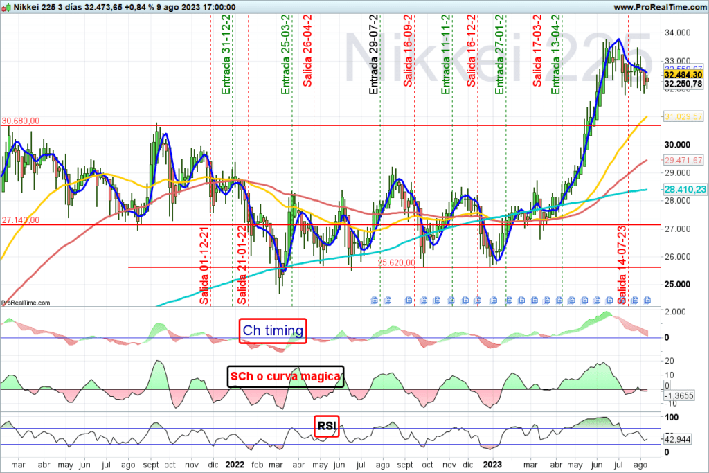Click the 2.000 Ch timing axis label

tap(675, 312)
